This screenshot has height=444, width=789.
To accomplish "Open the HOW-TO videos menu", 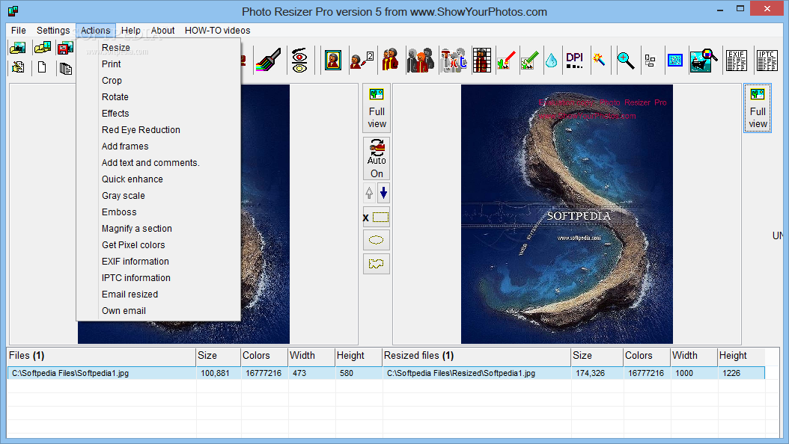I will [217, 30].
